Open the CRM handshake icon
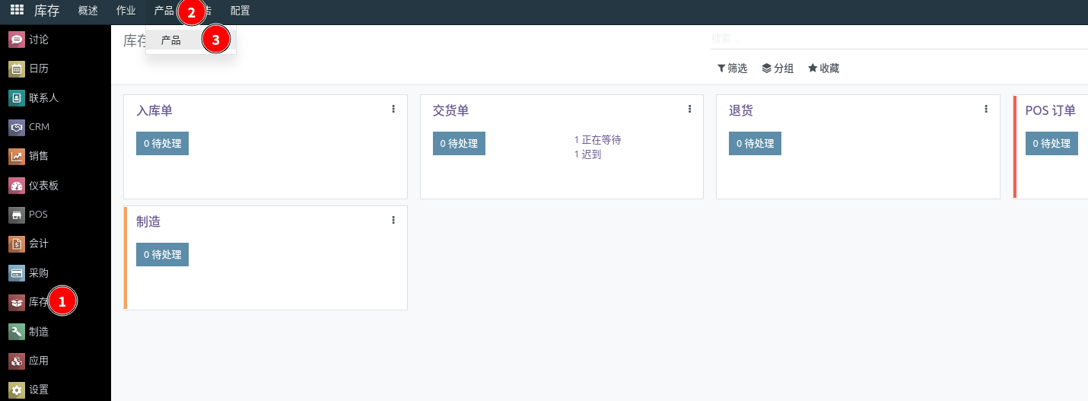The width and height of the screenshot is (1088, 401). [x=17, y=127]
